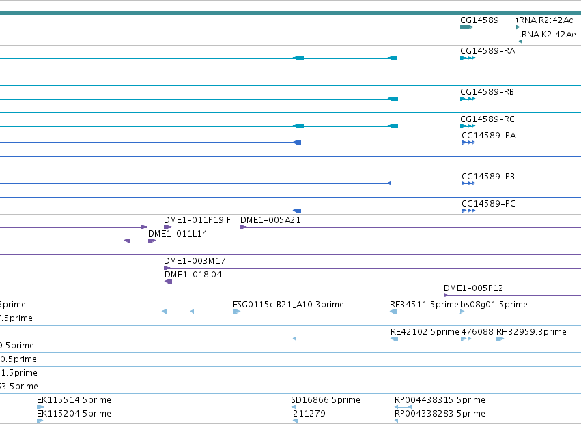Click the ESG0115c.B21_A10.3prime label
Image resolution: width=581 pixels, height=424 pixels.
(x=288, y=305)
